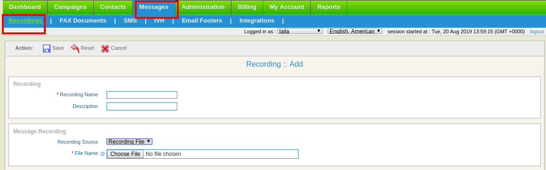Open the Reports tab
Screen dimensions: 546x170
point(329,8)
